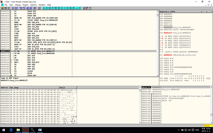Viewport: 213px width, 133px height.
Task: Click the Step over toolbar icon
Action: pos(24,8)
